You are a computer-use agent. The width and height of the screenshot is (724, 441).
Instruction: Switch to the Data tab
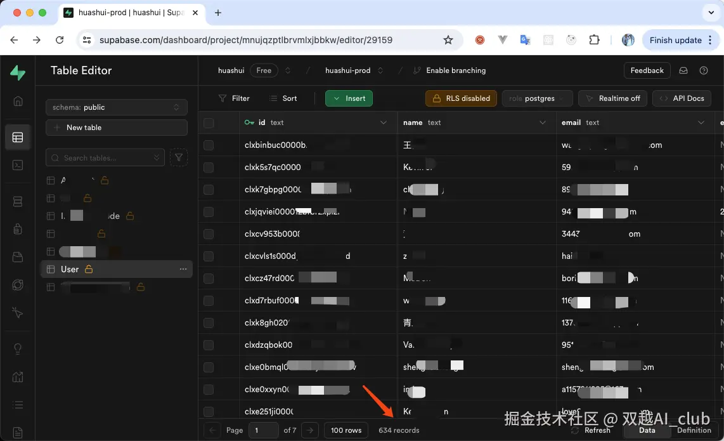647,430
